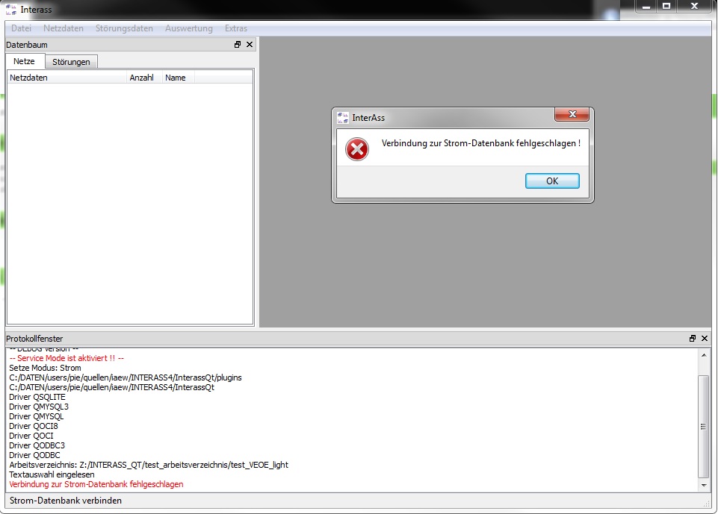Click OK in the error dialog
The width and height of the screenshot is (724, 514).
(552, 181)
